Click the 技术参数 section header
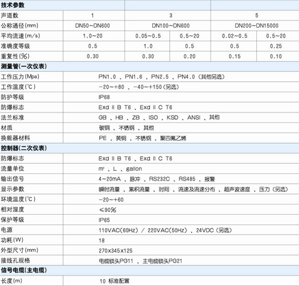This screenshot has height=286, width=299. coord(13,5)
